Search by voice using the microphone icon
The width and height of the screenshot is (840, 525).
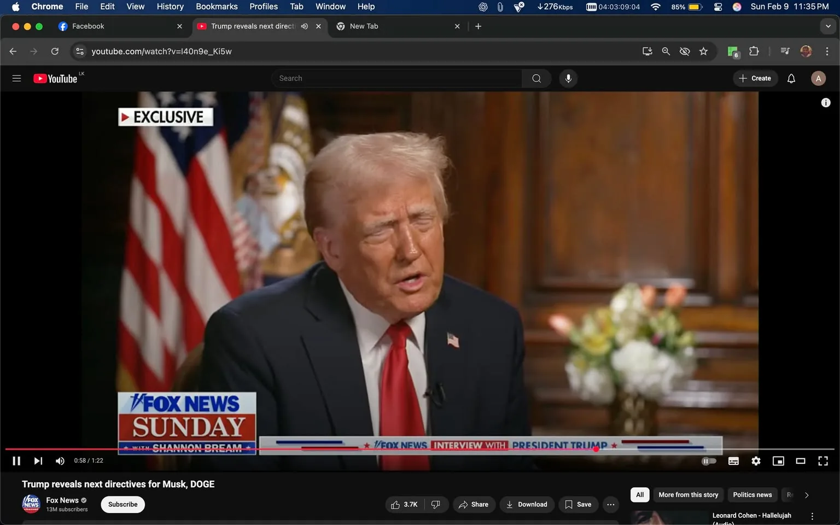pos(568,78)
